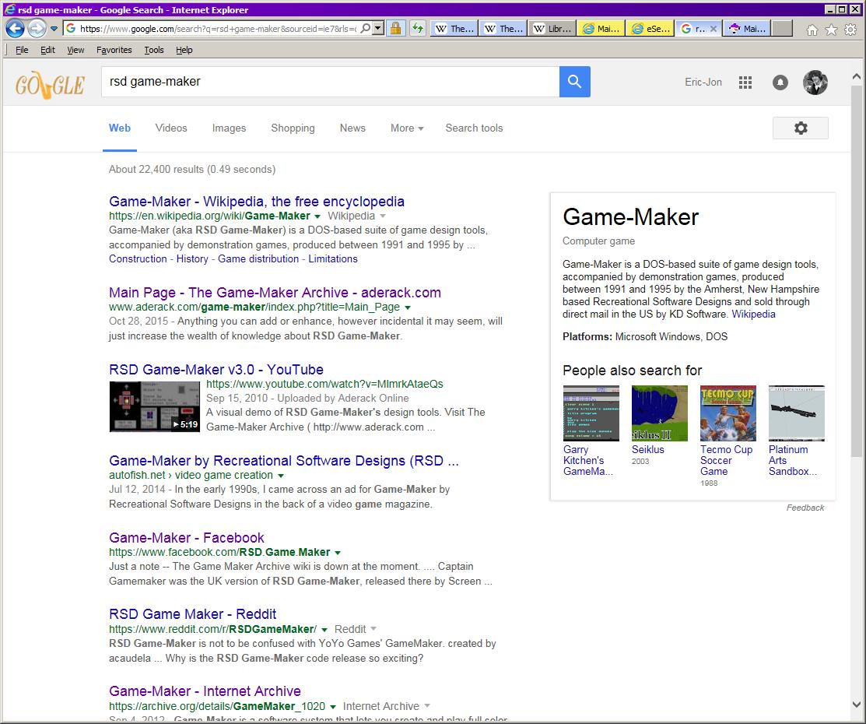Open the File menu
Screen dimensions: 866x724
22,50
